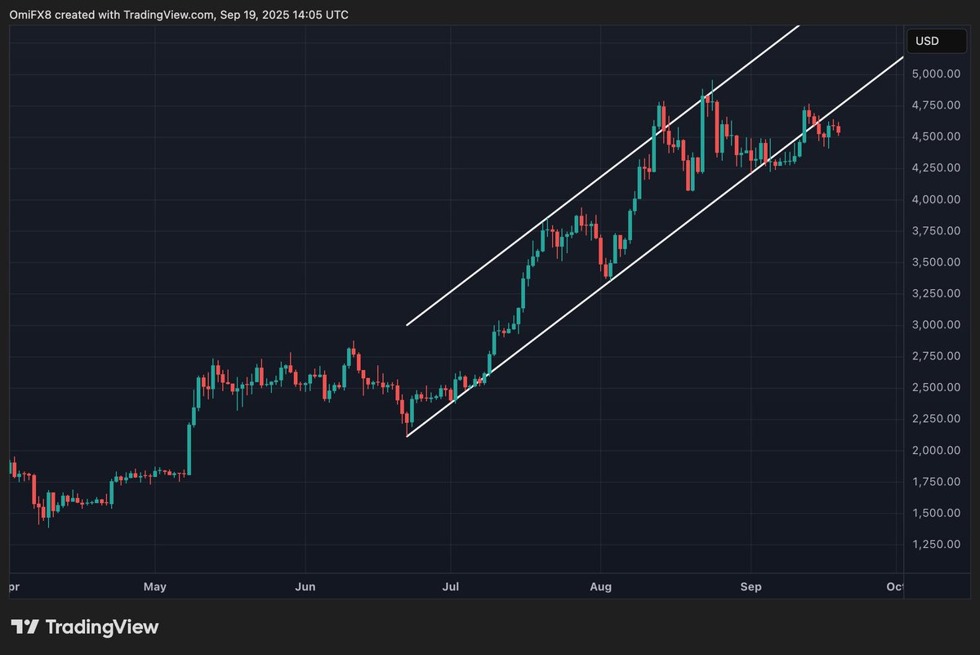Select the lower white channel trendline
This screenshot has height=655, width=980.
[655, 246]
